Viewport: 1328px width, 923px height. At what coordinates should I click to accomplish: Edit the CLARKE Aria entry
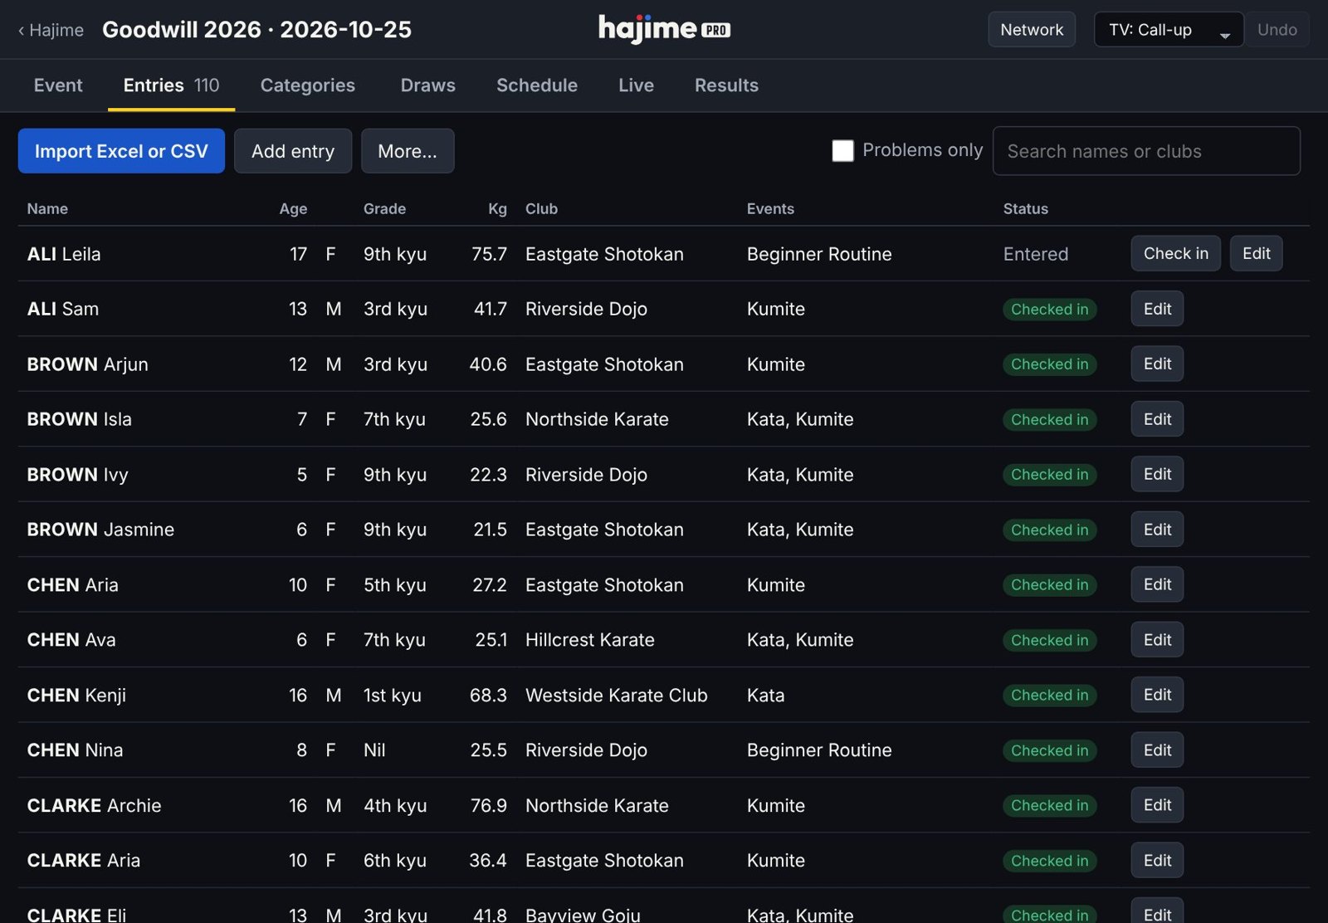point(1157,861)
